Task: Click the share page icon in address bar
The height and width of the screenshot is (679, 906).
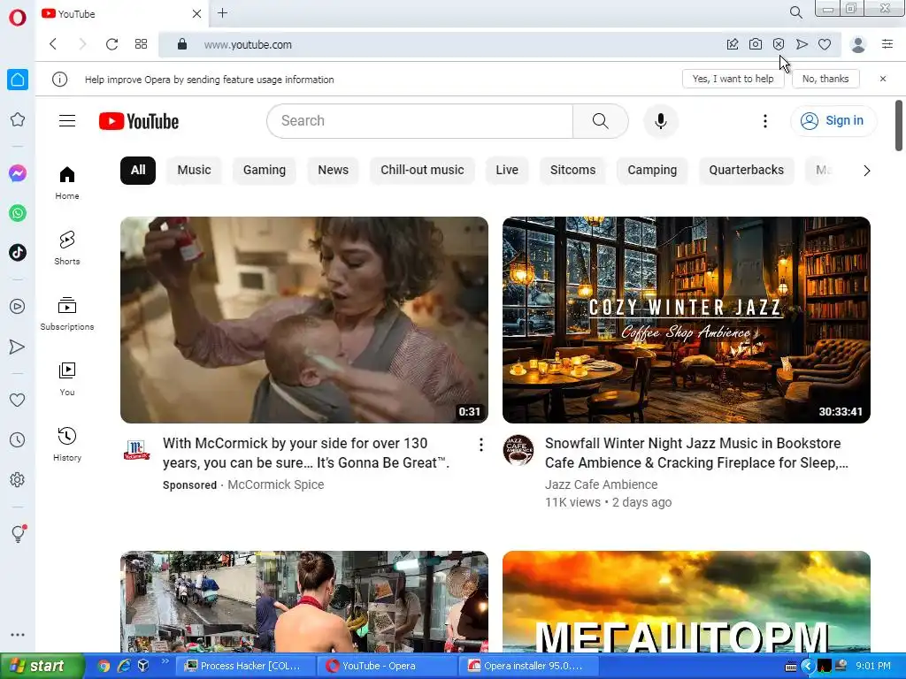Action: (732, 44)
